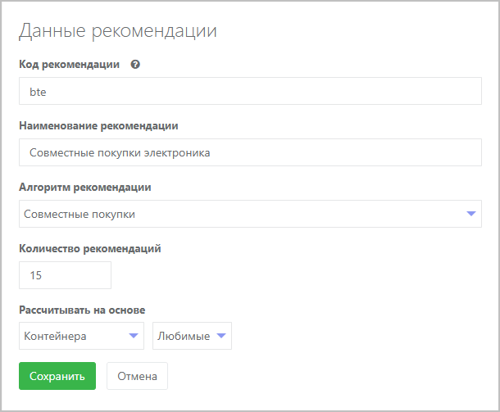
Task: Click the Алгоритм рекомендации label
Action: pos(84,188)
